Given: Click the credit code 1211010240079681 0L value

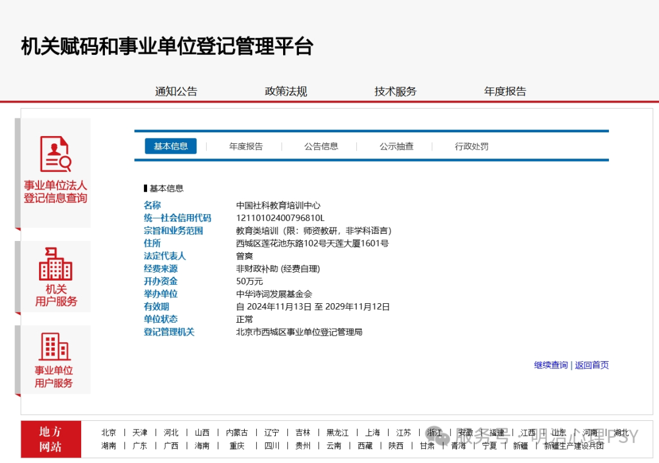Looking at the screenshot, I should [x=280, y=218].
